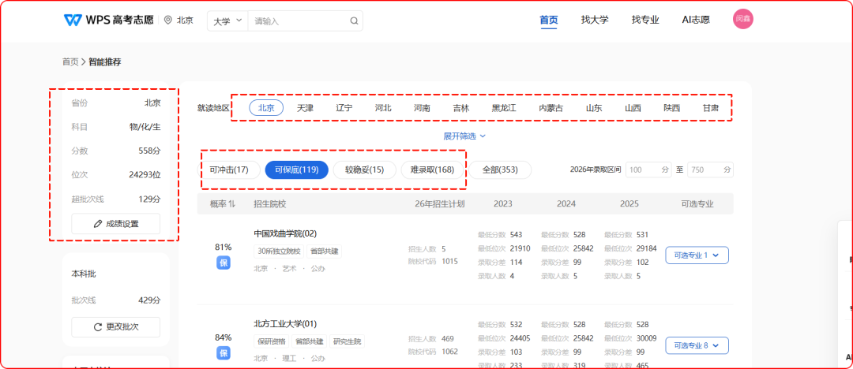Choose 陕西 as study region
Image resolution: width=853 pixels, height=369 pixels.
[x=672, y=108]
